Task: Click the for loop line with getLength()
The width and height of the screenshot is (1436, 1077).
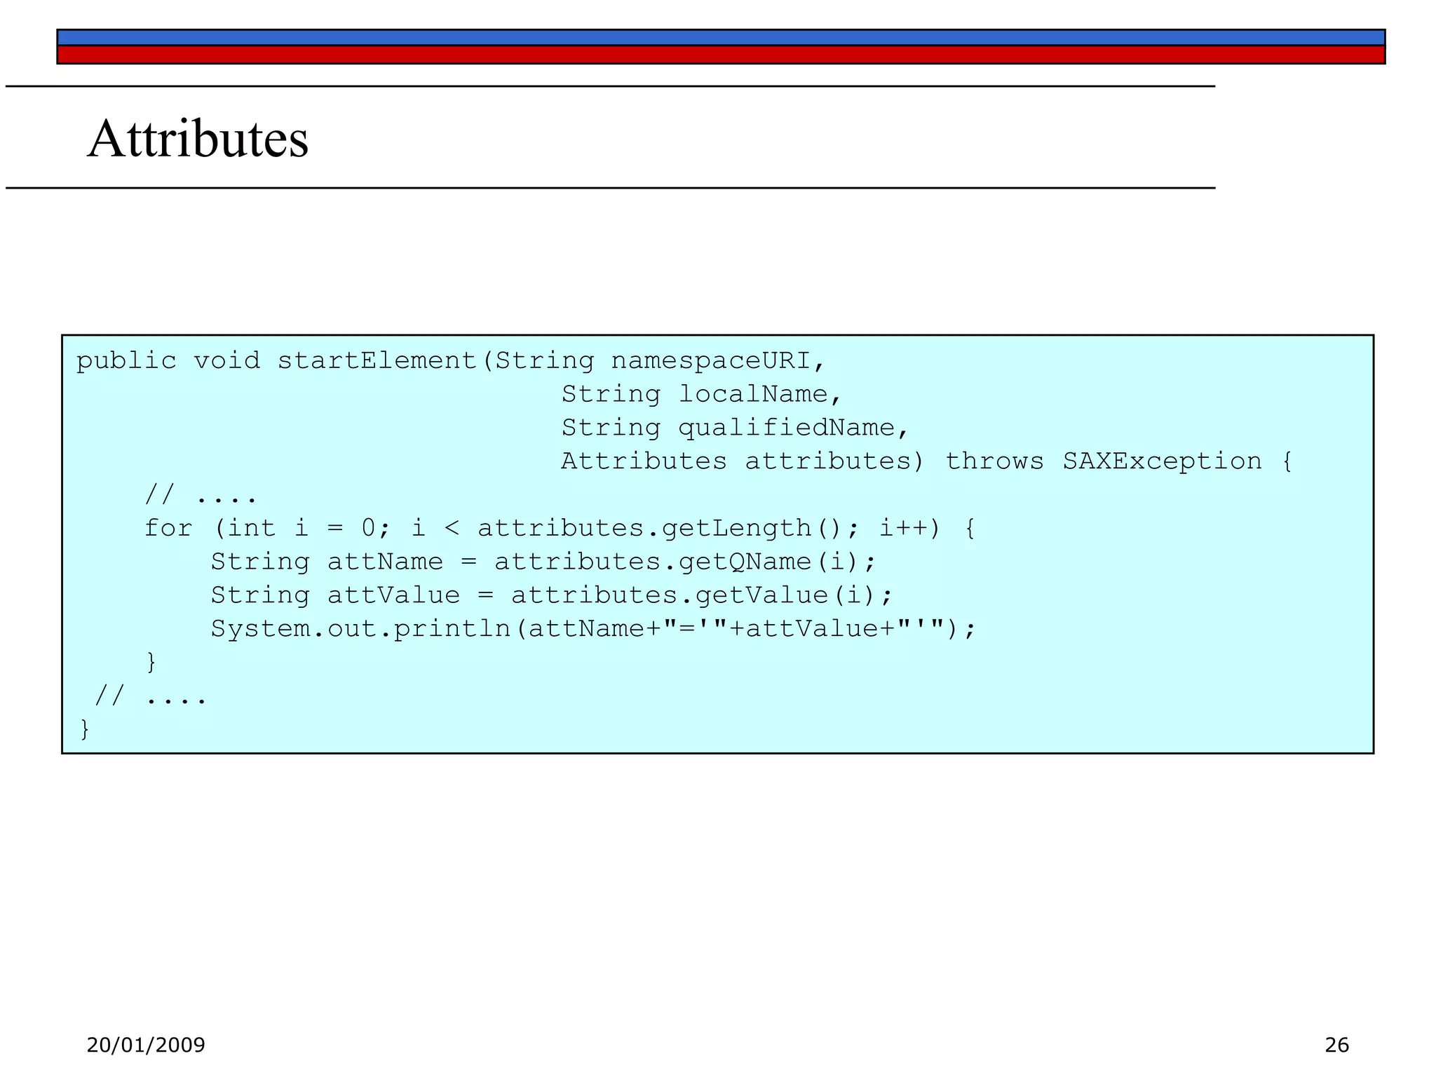Action: pos(560,529)
